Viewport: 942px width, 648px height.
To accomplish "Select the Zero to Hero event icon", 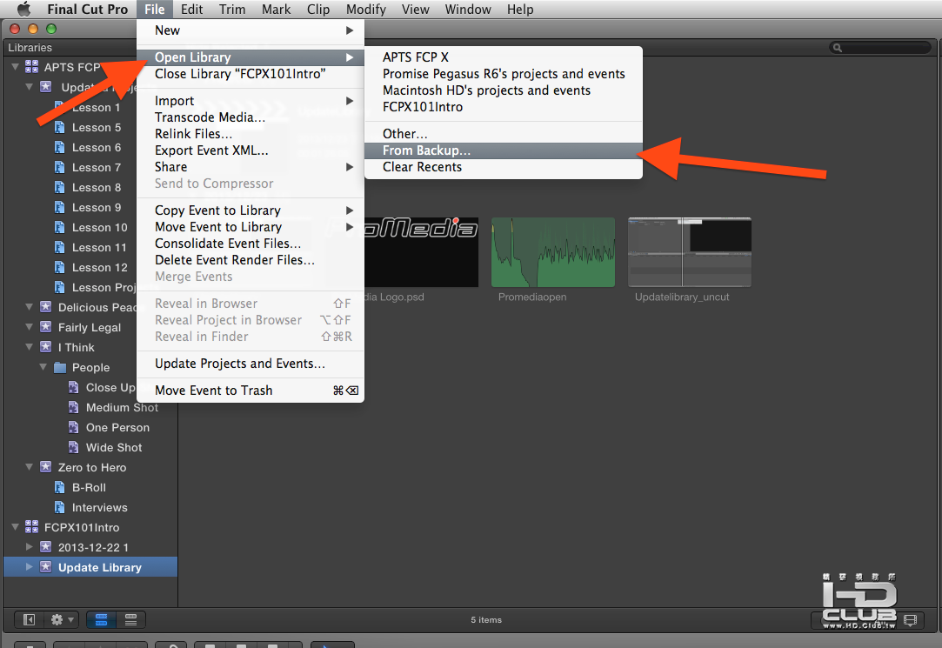I will 45,466.
